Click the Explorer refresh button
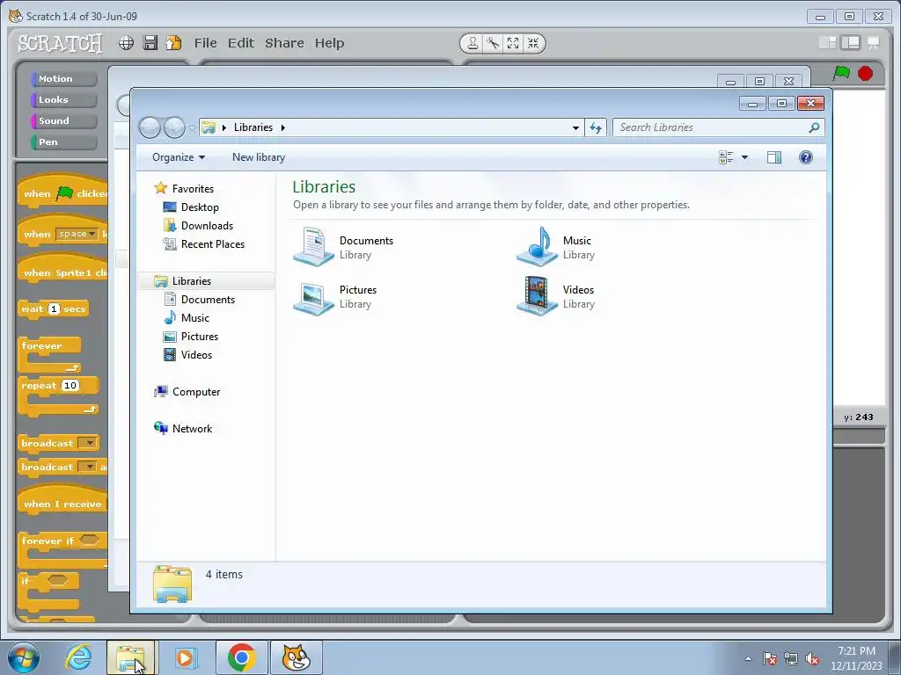The image size is (901, 675). coord(596,128)
